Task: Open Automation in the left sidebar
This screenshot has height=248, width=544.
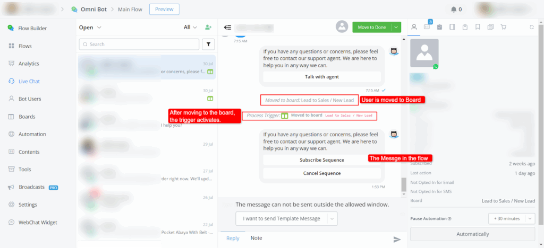Action: pyautogui.click(x=32, y=134)
